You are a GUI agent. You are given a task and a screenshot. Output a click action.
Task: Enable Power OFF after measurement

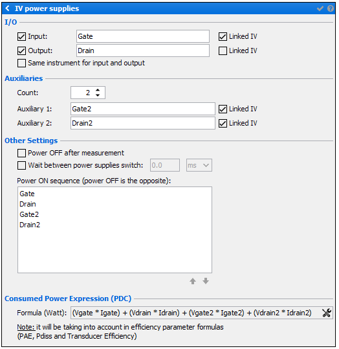point(21,153)
